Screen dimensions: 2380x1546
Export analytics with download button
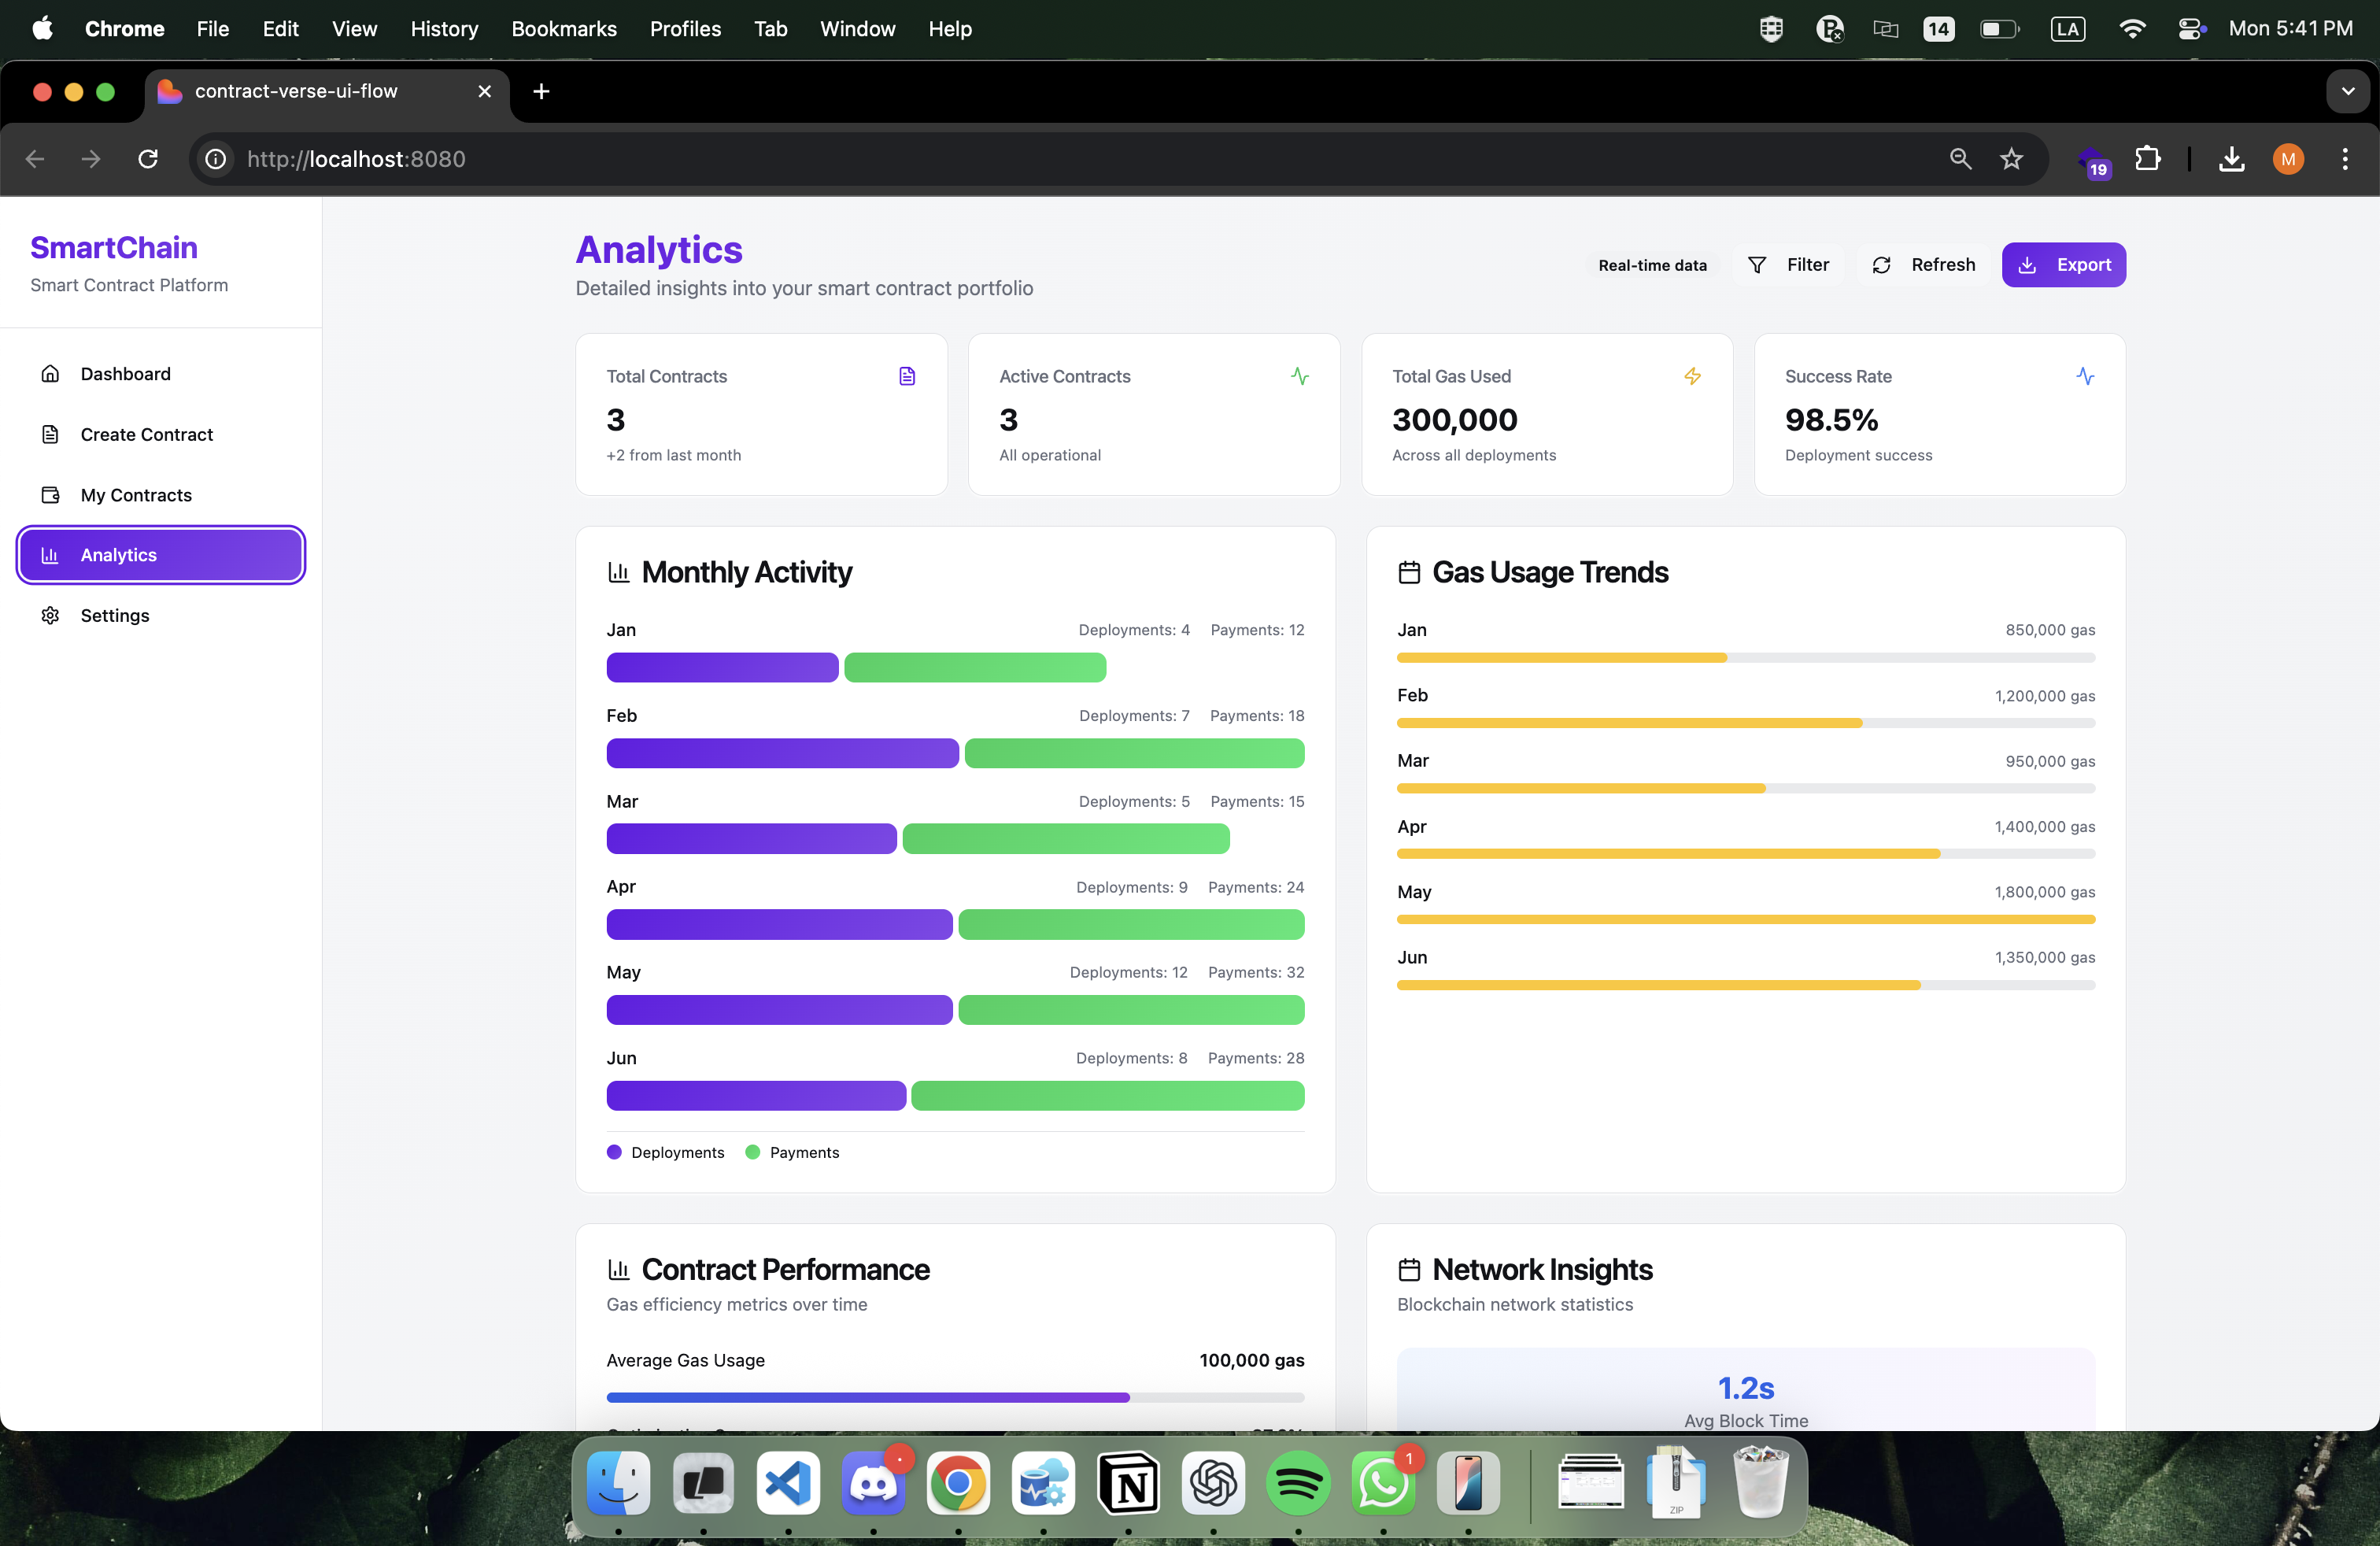[x=2063, y=265]
